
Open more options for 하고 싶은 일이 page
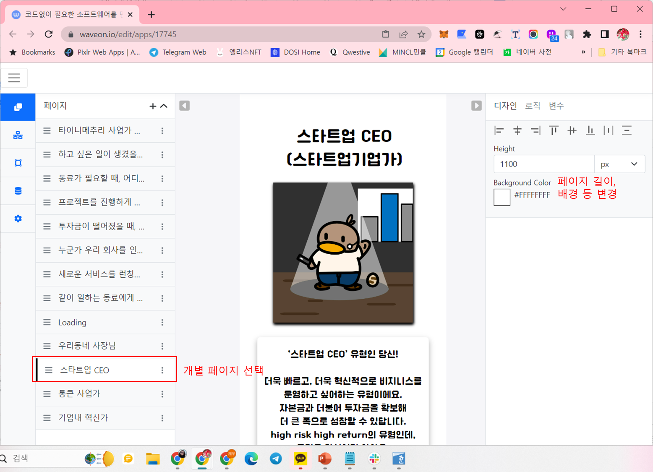[162, 155]
